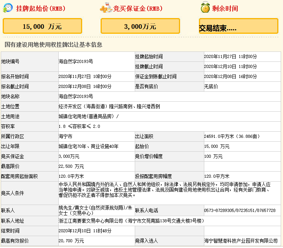The height and width of the screenshot is (248, 283).
Task: Click the 交易结束 status box
Action: (x=238, y=26)
